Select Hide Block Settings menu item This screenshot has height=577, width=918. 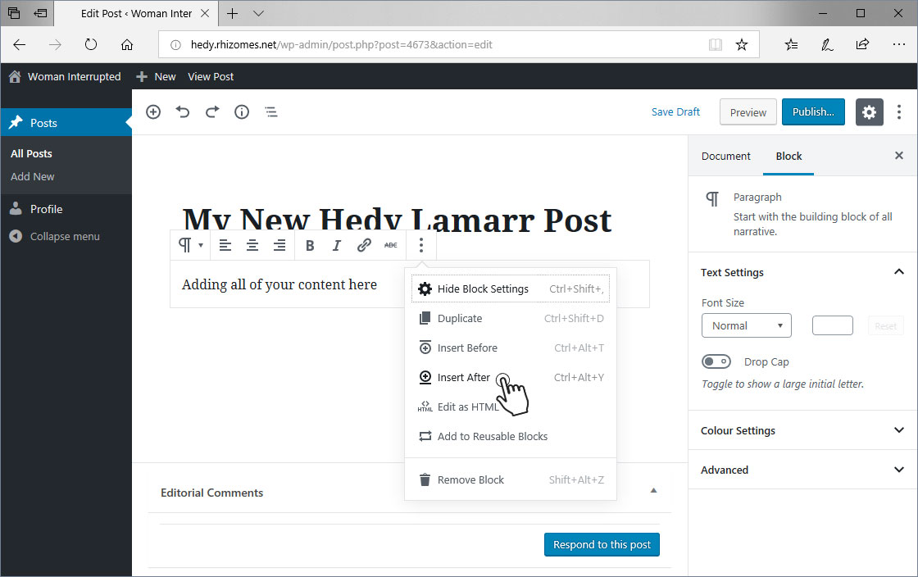511,288
